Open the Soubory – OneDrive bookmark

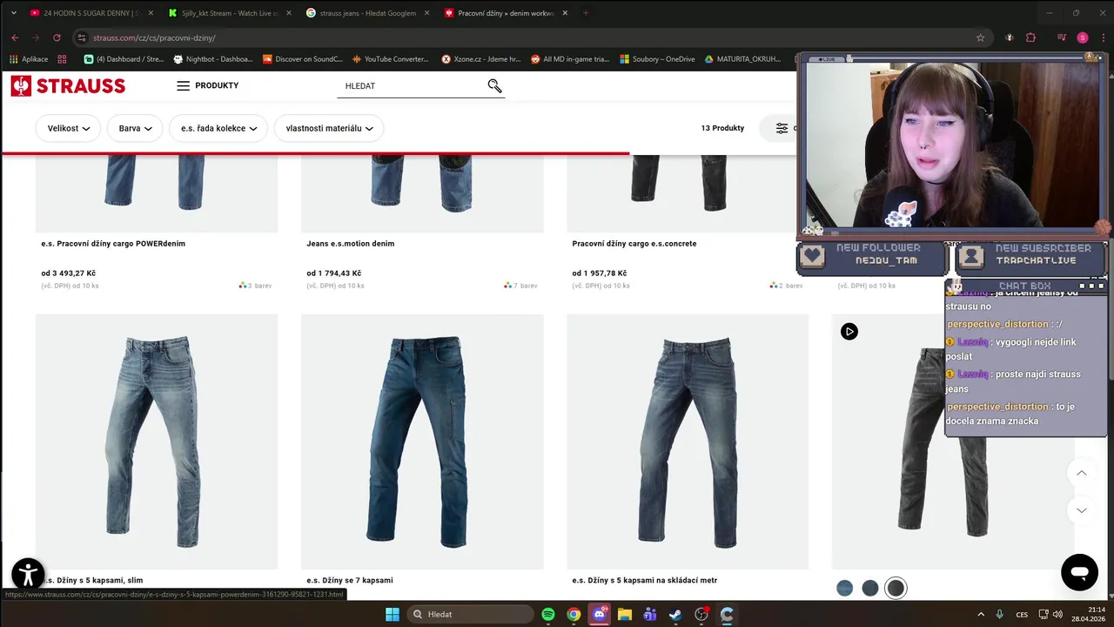[x=657, y=59]
